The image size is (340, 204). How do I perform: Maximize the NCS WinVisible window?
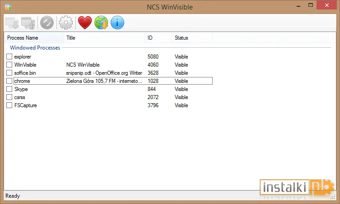coord(311,5)
